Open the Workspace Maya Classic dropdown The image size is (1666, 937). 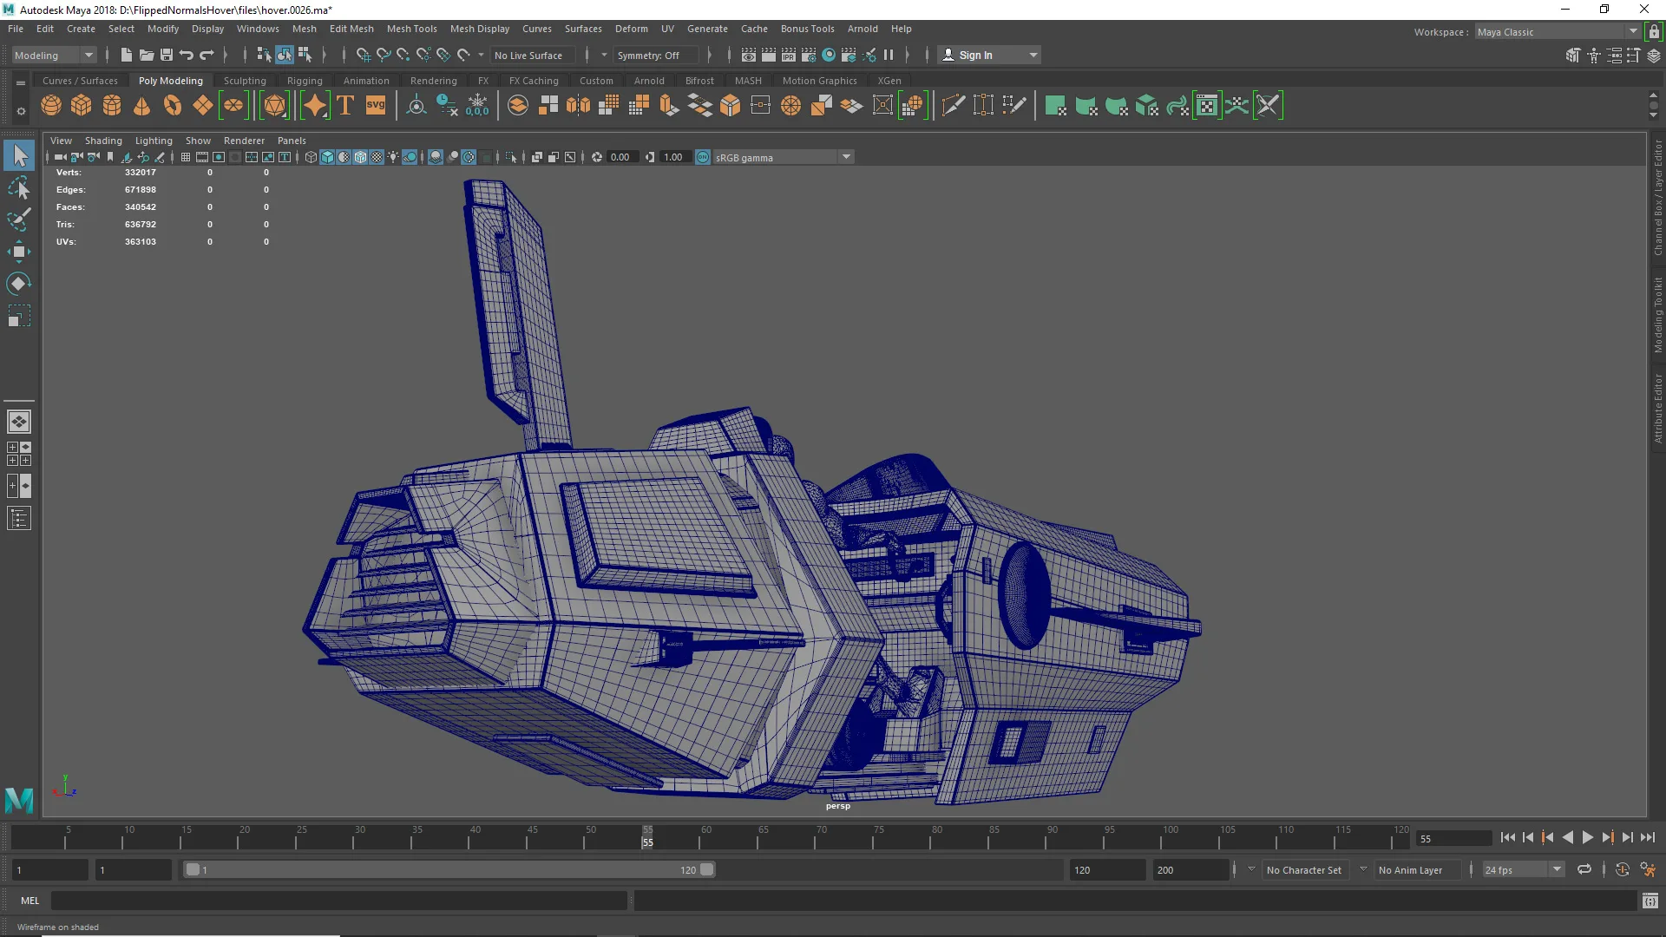click(x=1558, y=32)
